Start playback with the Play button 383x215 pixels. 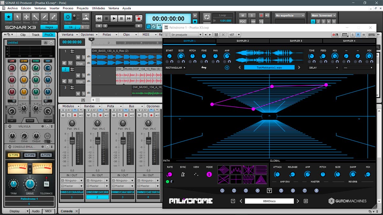[114, 18]
